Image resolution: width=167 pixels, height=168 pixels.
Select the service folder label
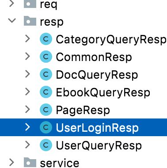60,163
